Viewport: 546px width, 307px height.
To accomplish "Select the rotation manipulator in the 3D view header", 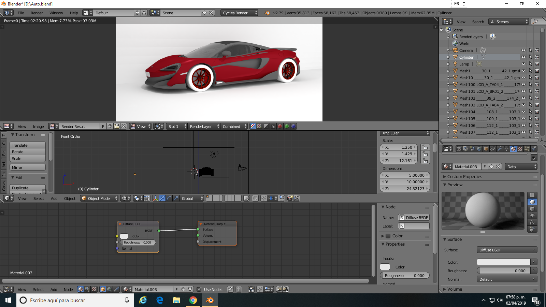I will 169,198.
